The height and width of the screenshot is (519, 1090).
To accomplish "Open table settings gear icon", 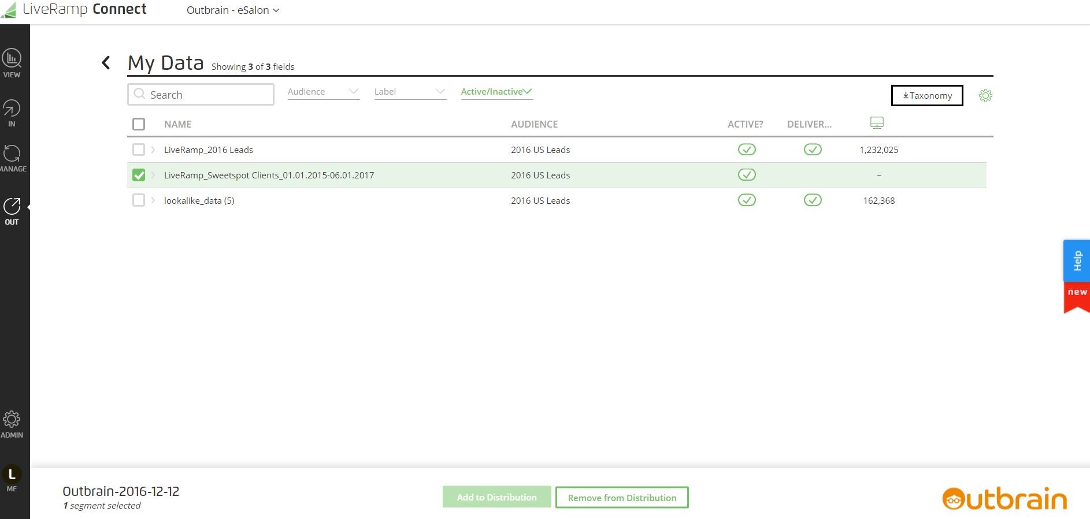I will tap(985, 95).
